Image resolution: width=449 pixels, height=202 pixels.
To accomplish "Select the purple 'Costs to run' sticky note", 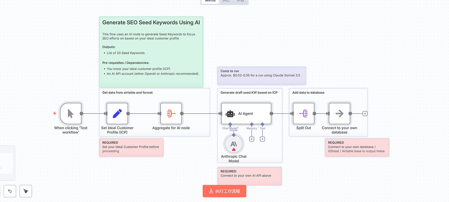I will coord(261,76).
